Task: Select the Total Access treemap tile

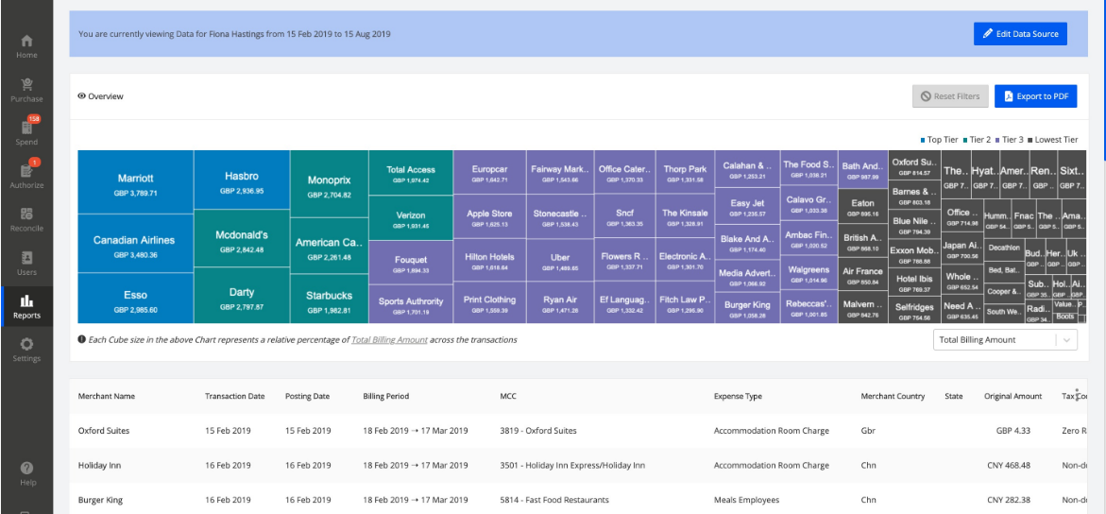Action: (411, 172)
